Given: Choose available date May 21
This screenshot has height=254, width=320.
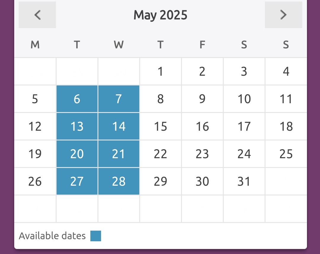Looking at the screenshot, I should coord(119,154).
